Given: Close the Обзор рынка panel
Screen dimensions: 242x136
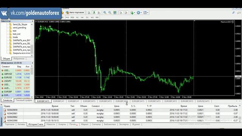Looking at the screenshot, I should tap(32, 63).
